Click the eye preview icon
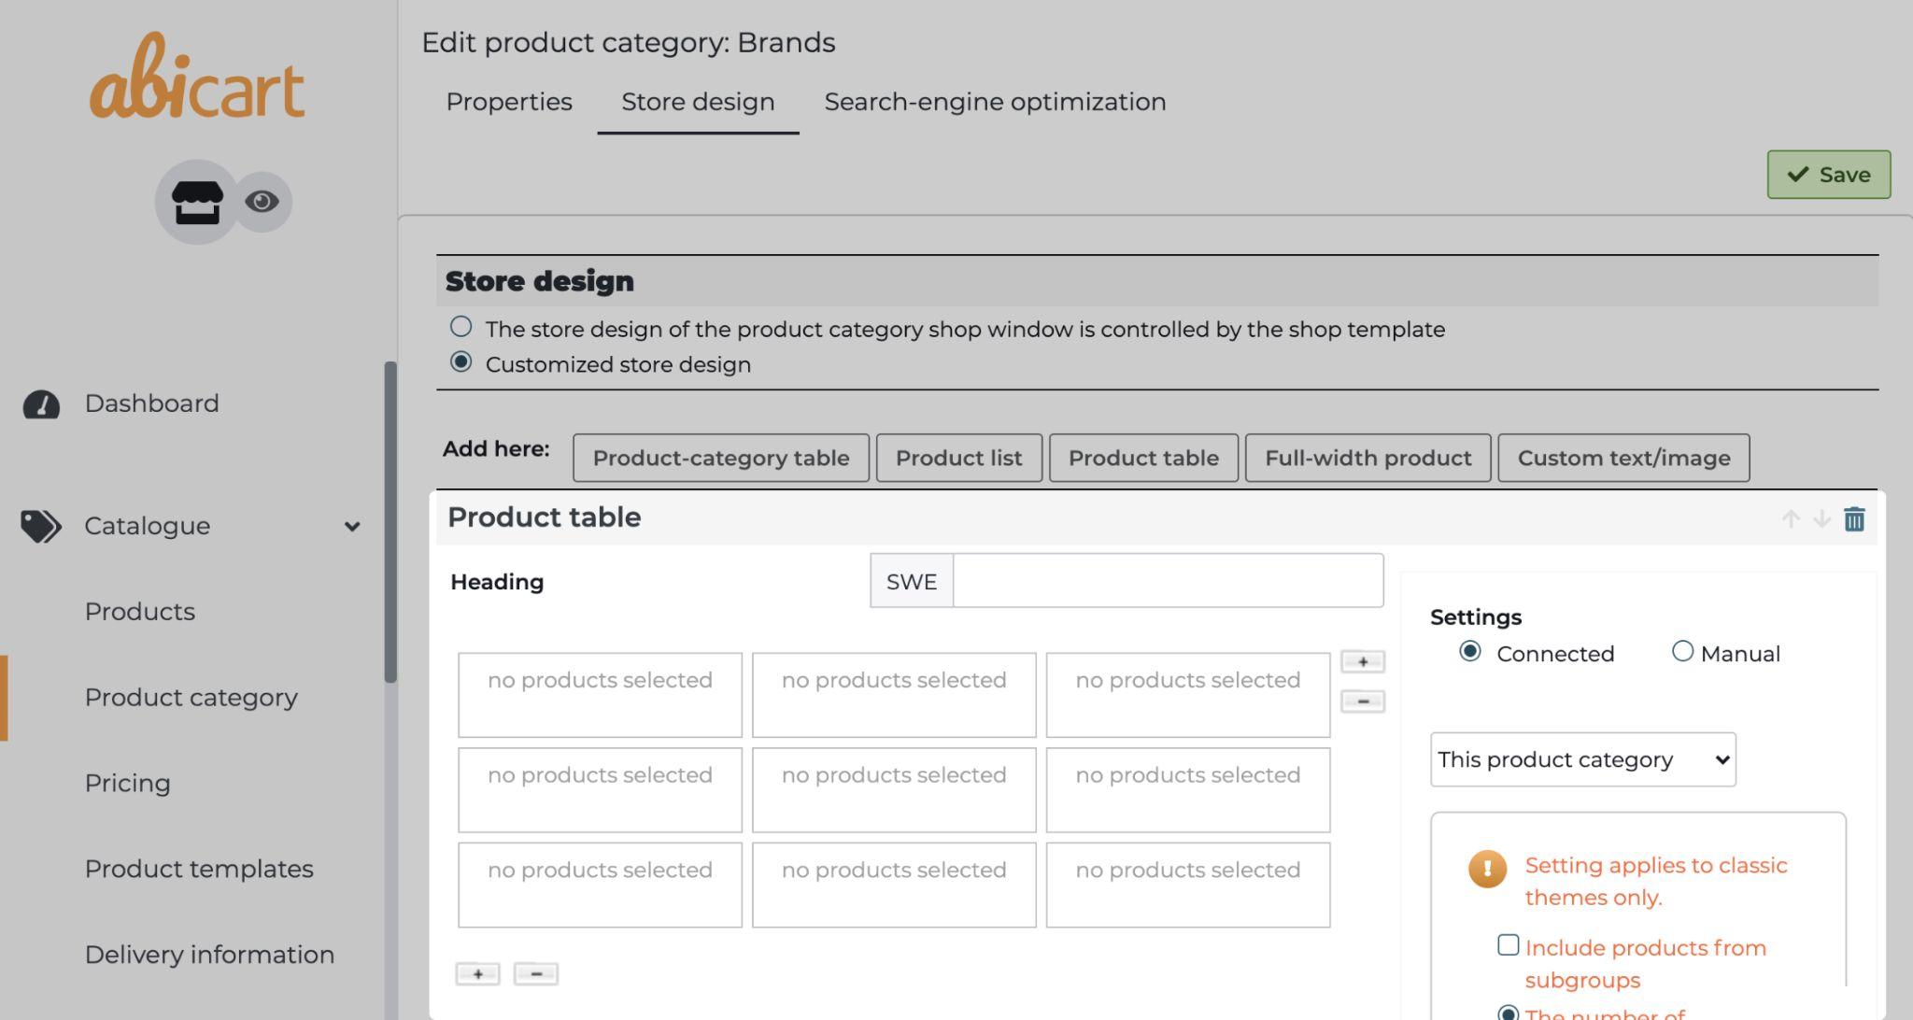This screenshot has height=1020, width=1913. point(262,202)
